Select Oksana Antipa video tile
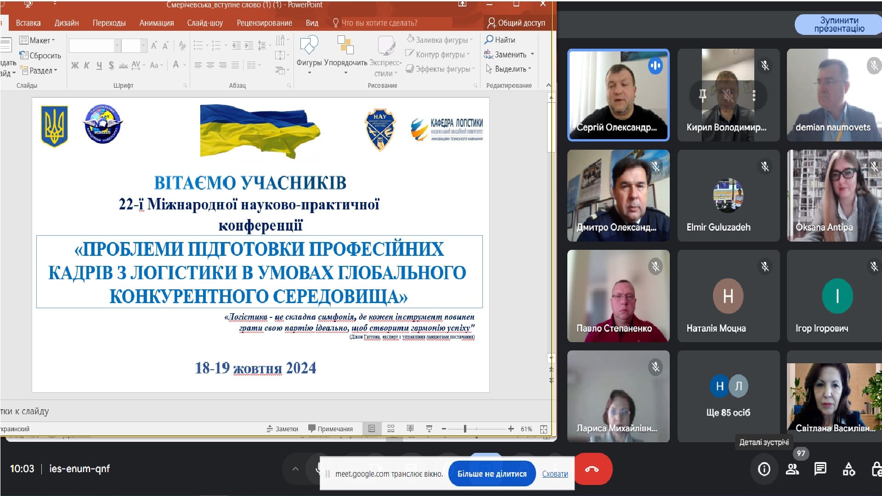 coord(834,196)
